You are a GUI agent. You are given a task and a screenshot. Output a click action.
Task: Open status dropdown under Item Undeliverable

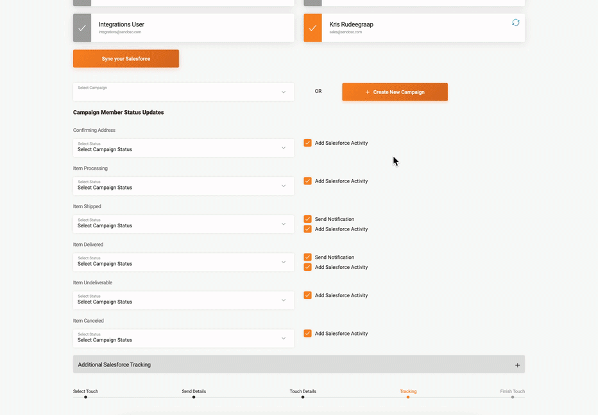(184, 300)
